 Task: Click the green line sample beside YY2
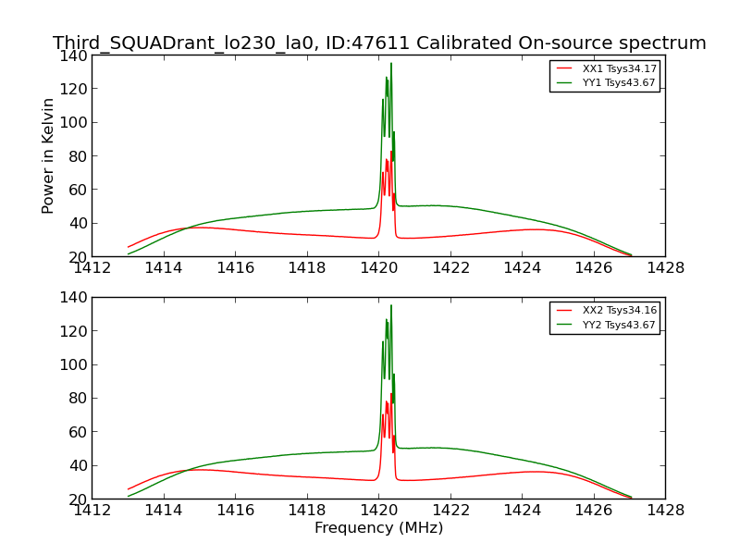(564, 325)
